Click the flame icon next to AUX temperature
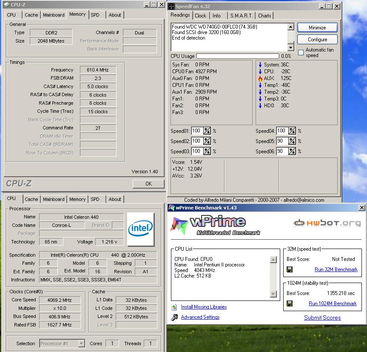Viewport: 367px width, 352px height. coord(260,78)
